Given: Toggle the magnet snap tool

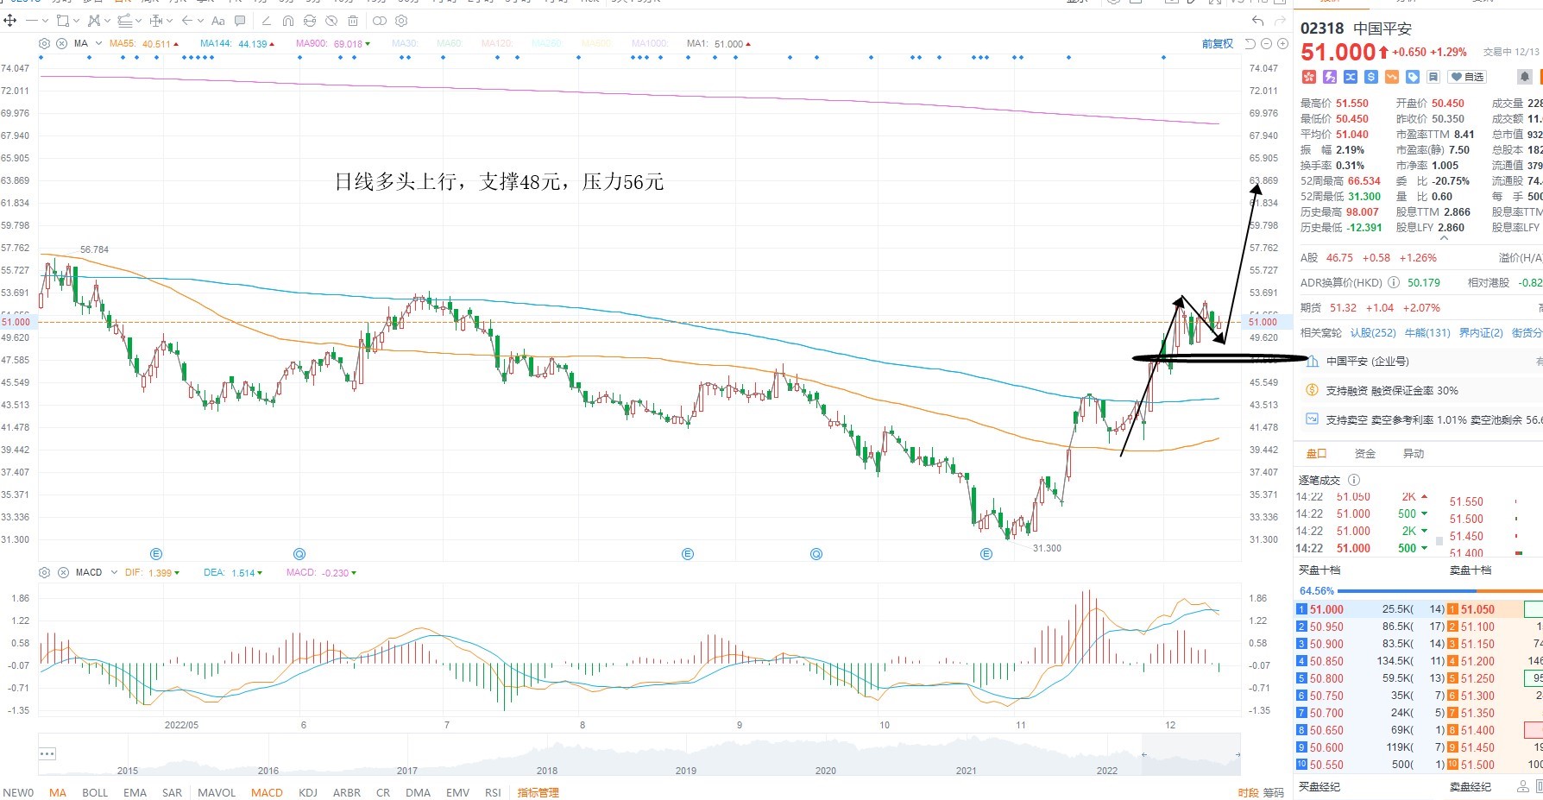Looking at the screenshot, I should 288,21.
